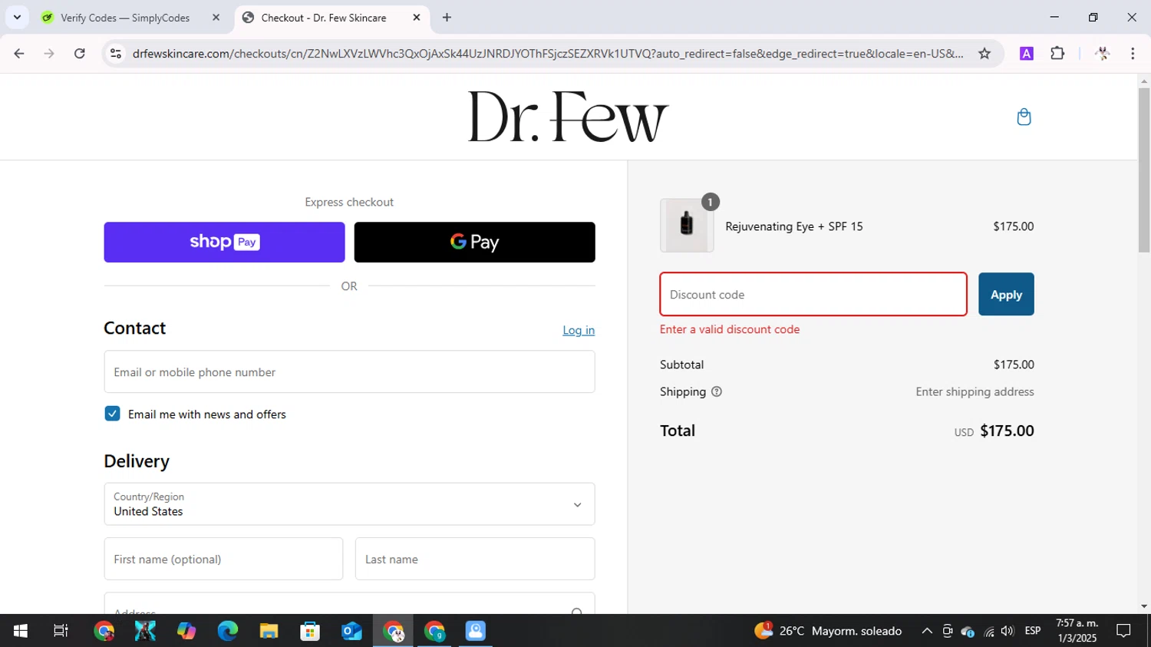The width and height of the screenshot is (1151, 647).
Task: Open the Windows Start menu
Action: (21, 631)
